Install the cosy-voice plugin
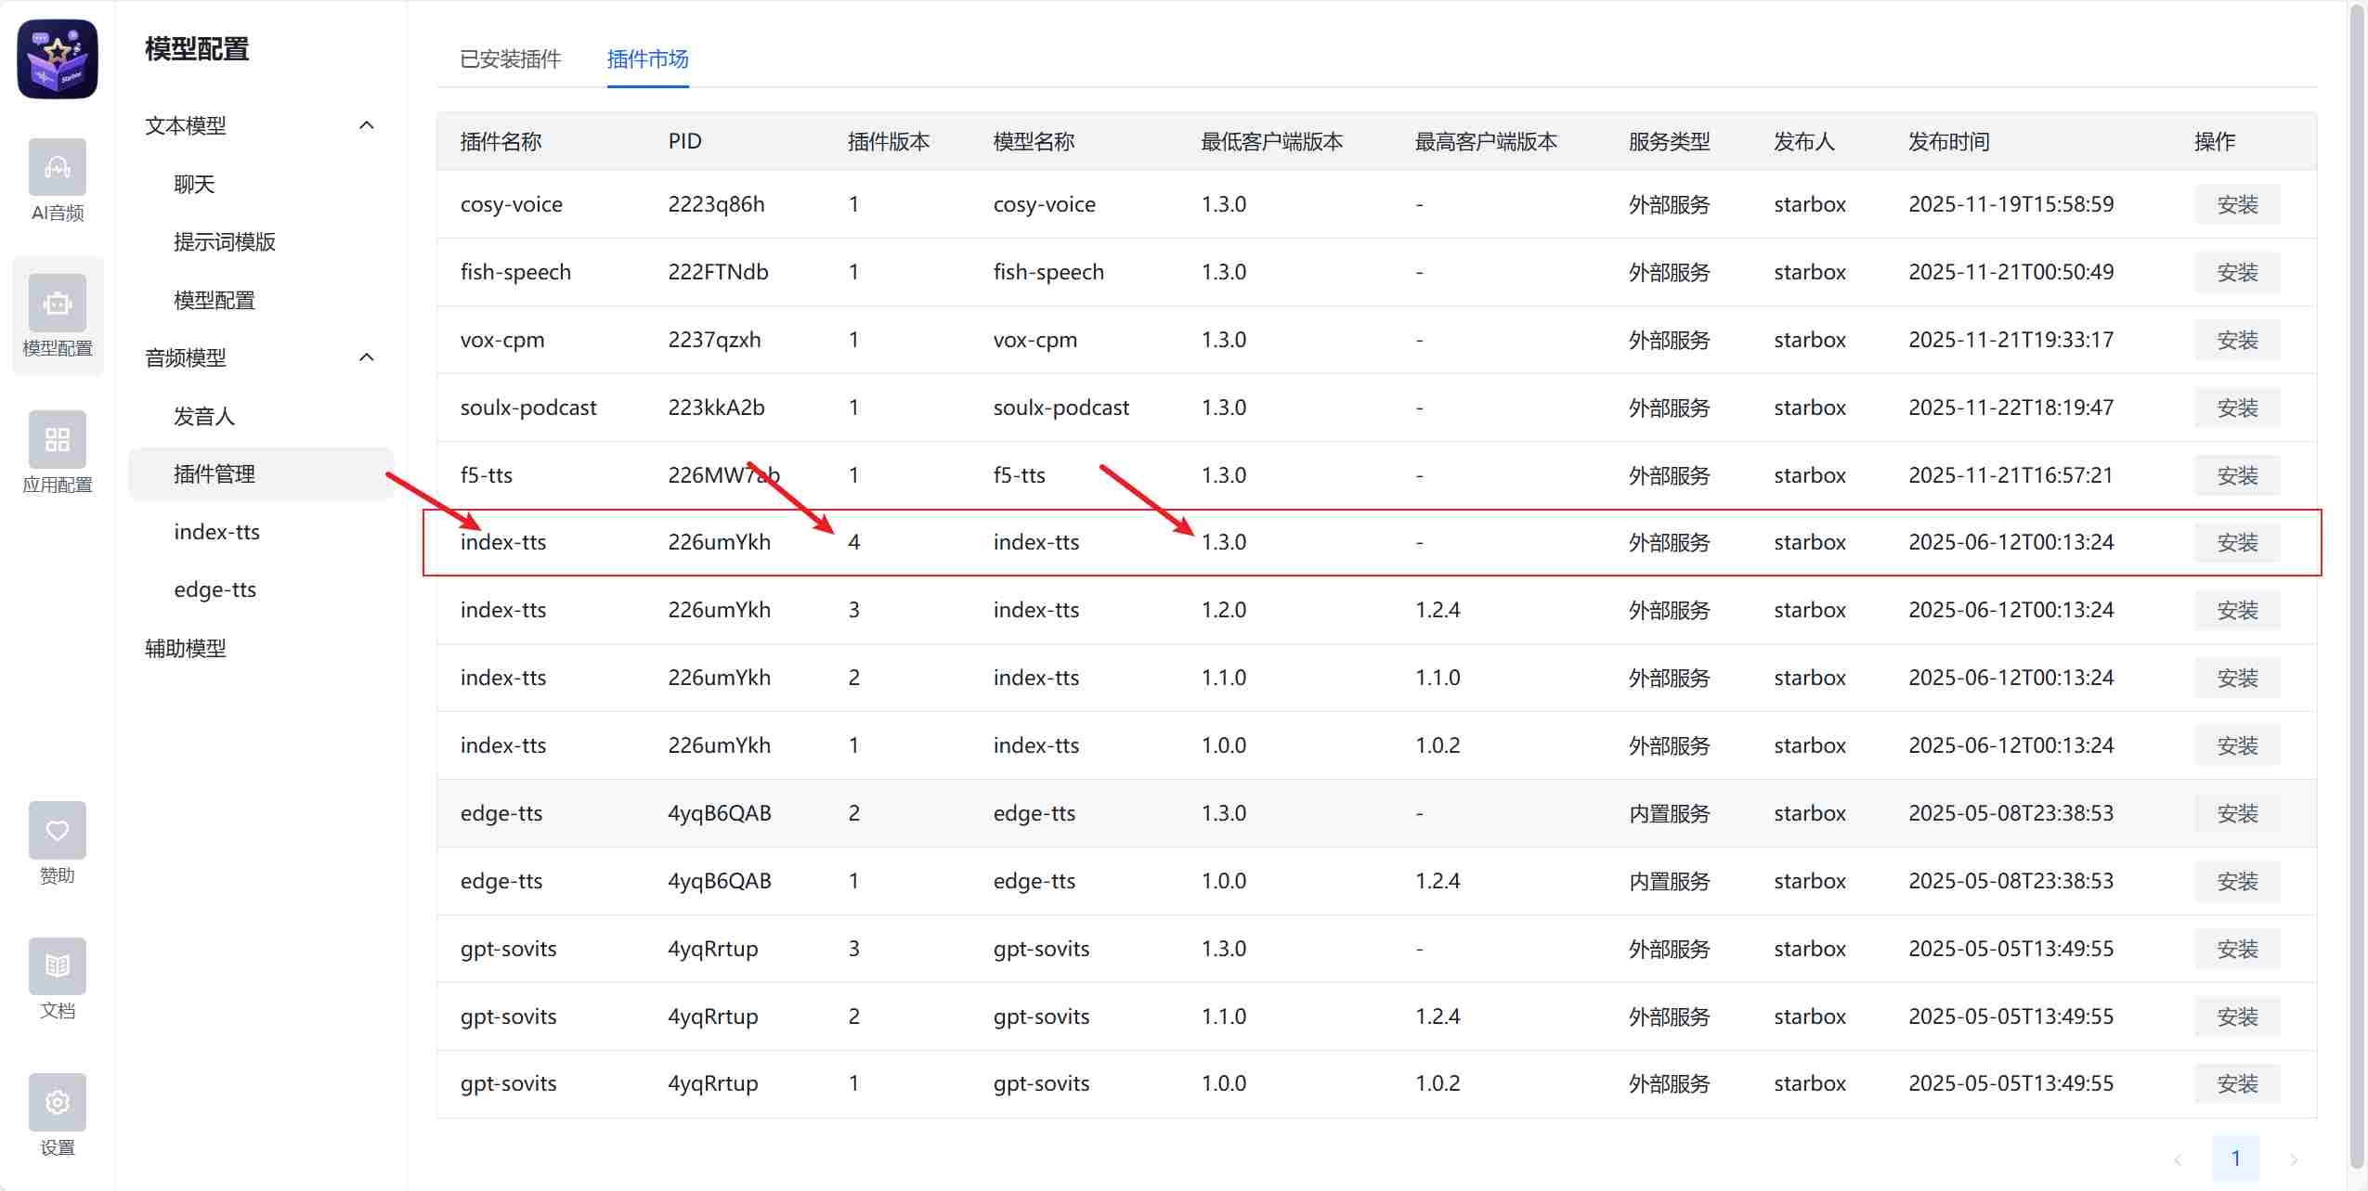 2236,204
